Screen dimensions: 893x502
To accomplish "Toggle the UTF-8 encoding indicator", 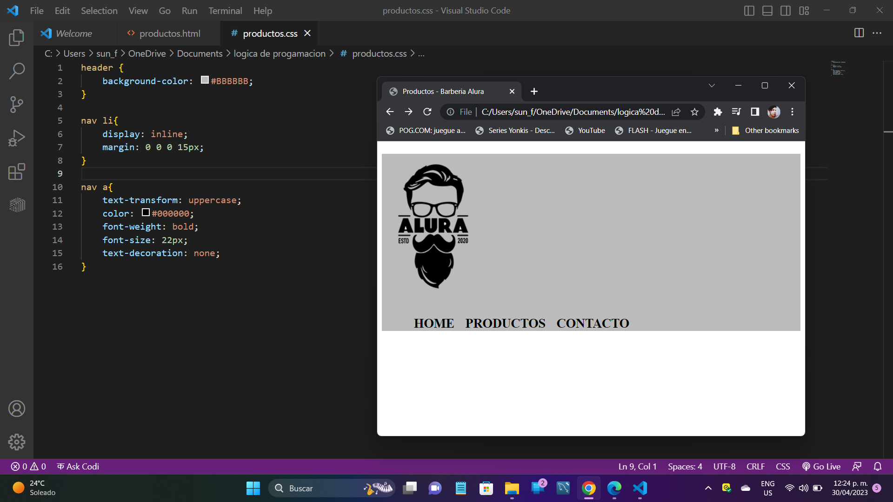I will pyautogui.click(x=724, y=467).
